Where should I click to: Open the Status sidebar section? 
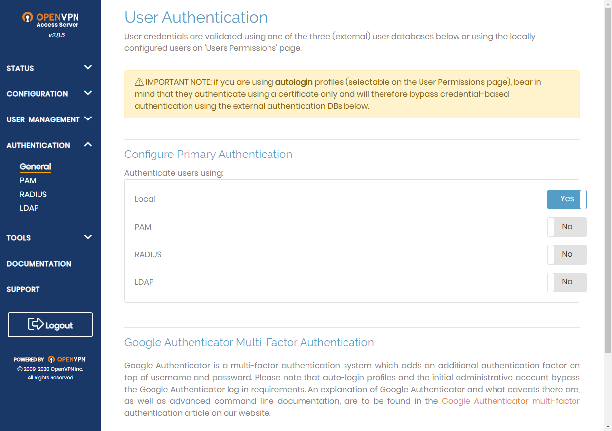tap(20, 68)
